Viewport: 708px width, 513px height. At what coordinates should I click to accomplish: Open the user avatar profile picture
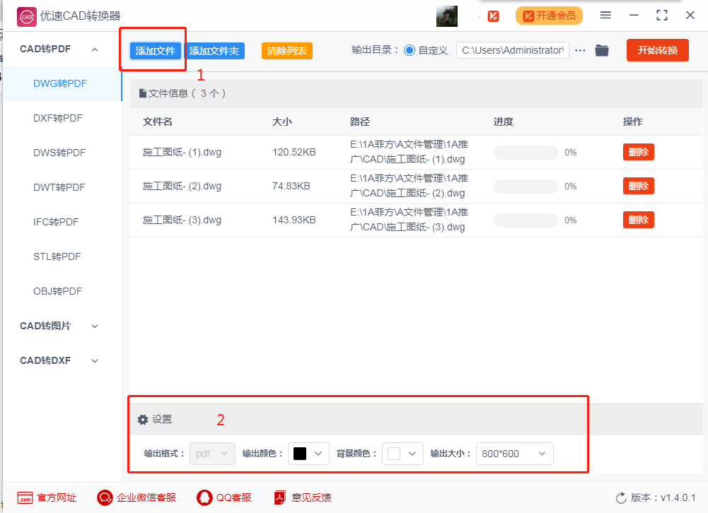tap(446, 16)
